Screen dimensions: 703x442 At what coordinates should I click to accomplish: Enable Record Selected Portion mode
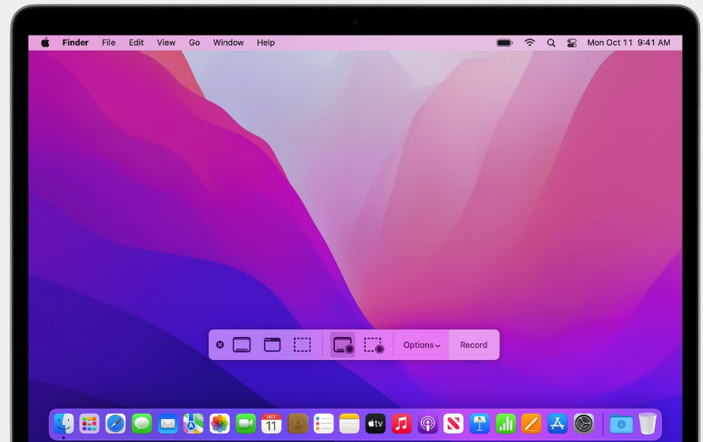pyautogui.click(x=374, y=345)
